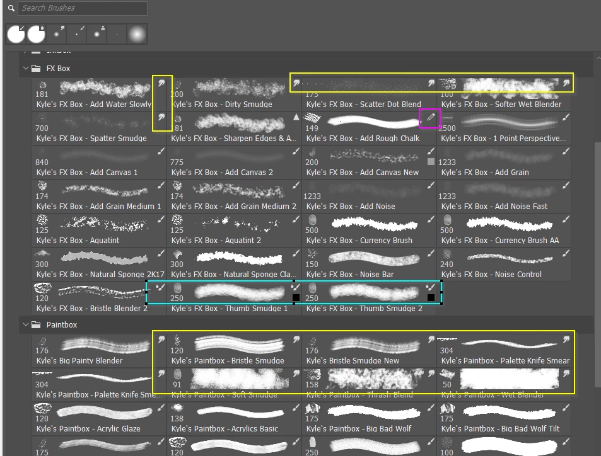
Task: Select Kyle's Paintbox - Acrylics Basic
Action: click(x=234, y=419)
